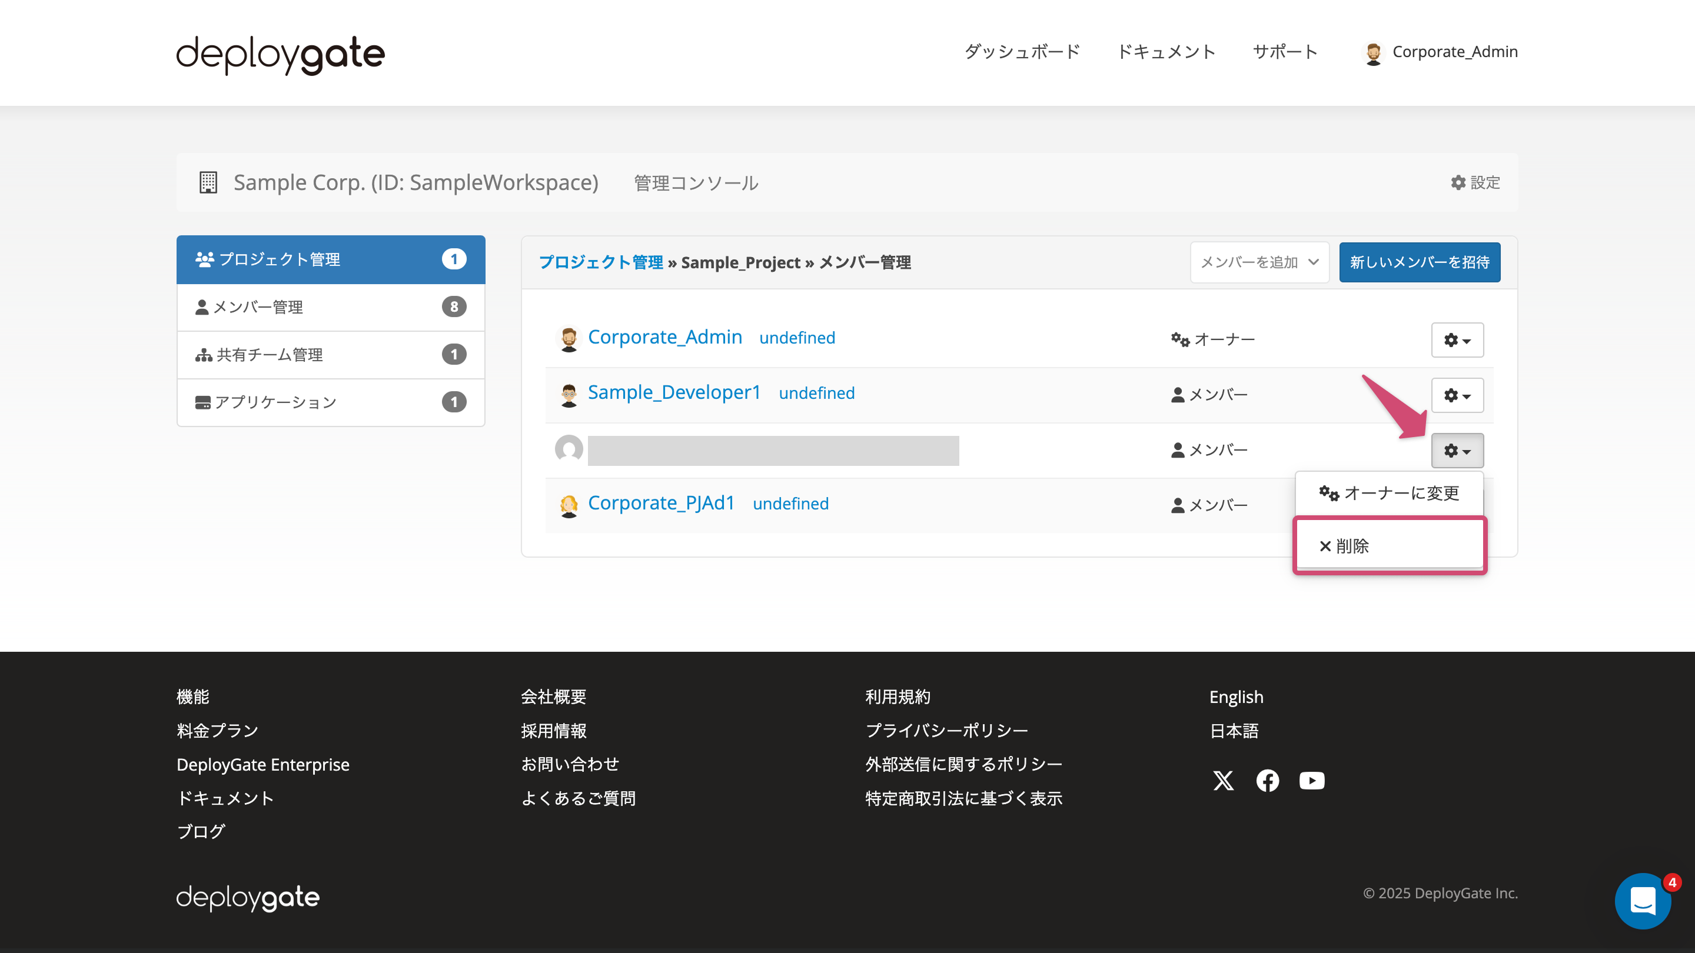Open DeployGate's YouTube channel icon
The height and width of the screenshot is (953, 1695).
coord(1311,781)
